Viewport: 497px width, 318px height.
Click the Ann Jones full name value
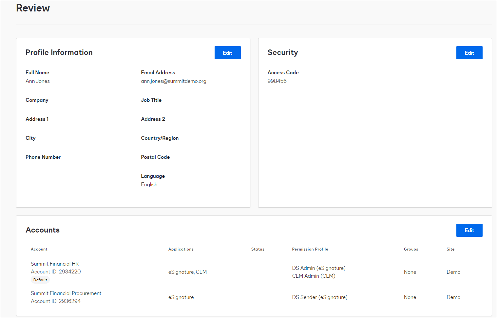38,81
